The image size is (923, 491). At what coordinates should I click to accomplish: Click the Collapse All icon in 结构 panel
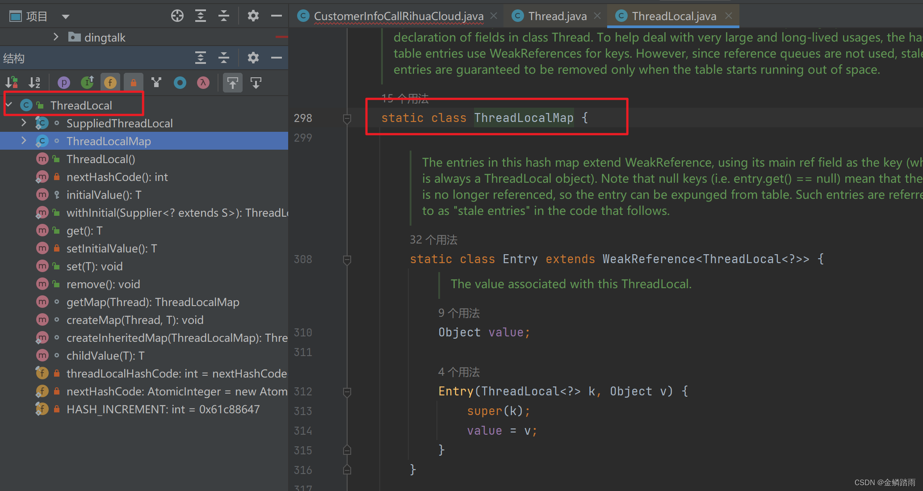(223, 58)
